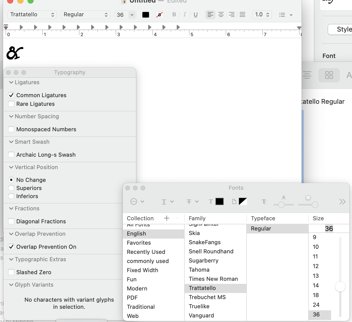Open the list bullets and numbering menu
This screenshot has width=352, height=322.
[286, 15]
